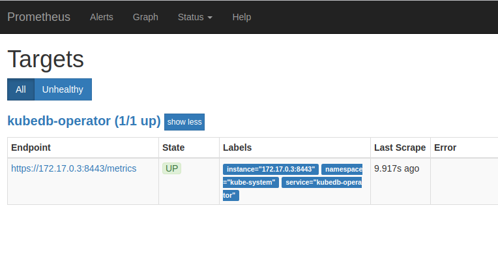
Task: Open the Alerts page
Action: (x=101, y=17)
